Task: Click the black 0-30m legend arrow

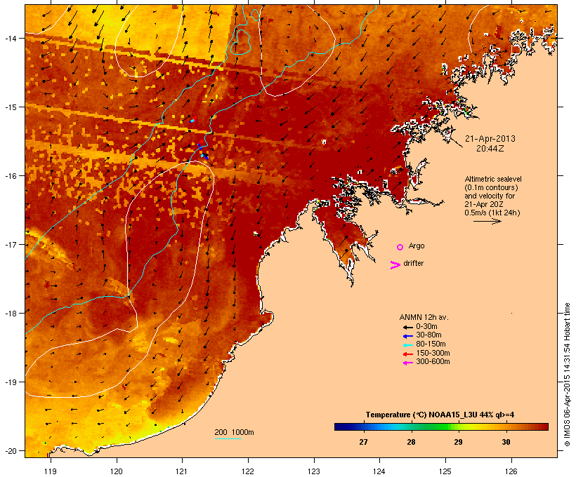Action: [407, 327]
